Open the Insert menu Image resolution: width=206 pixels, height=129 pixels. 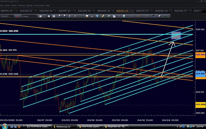coord(14,6)
